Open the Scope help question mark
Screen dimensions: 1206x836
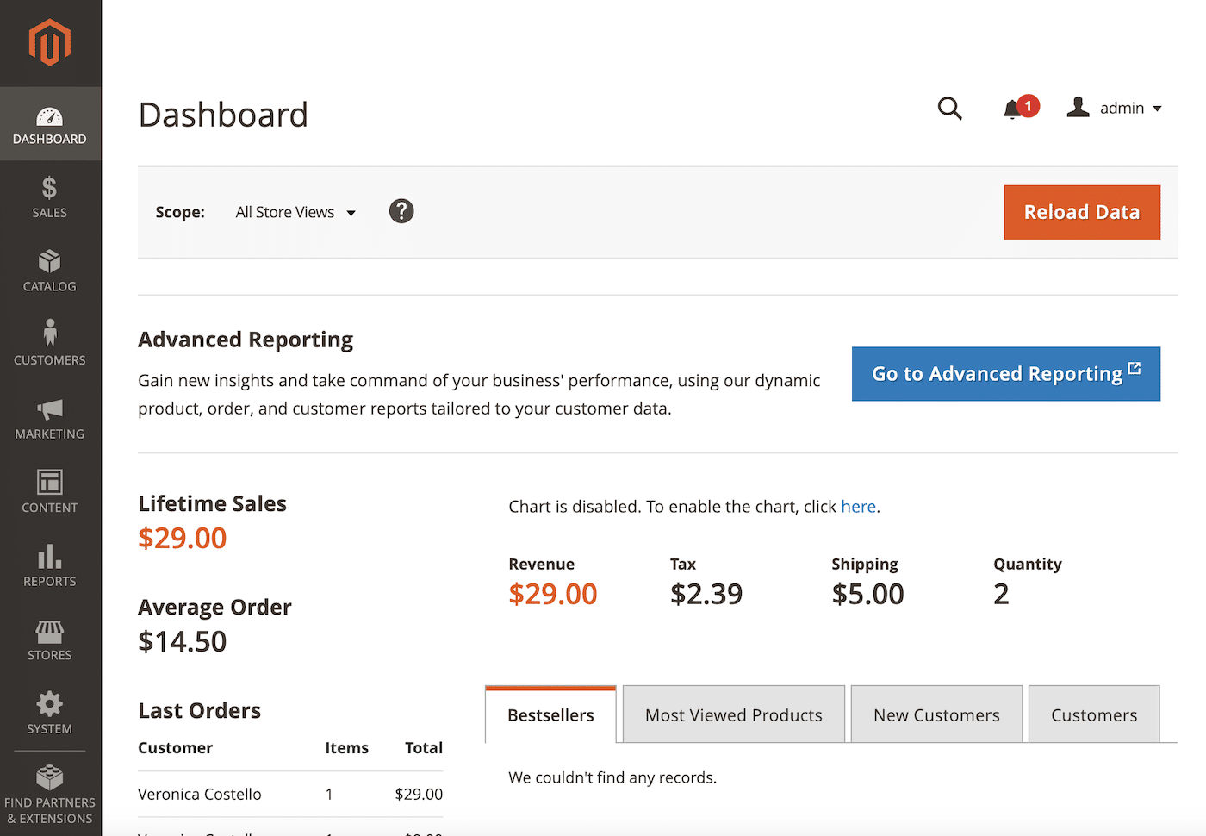[x=401, y=211]
